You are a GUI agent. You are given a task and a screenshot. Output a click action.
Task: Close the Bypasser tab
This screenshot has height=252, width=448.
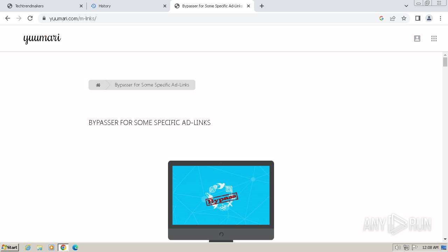pos(248,6)
